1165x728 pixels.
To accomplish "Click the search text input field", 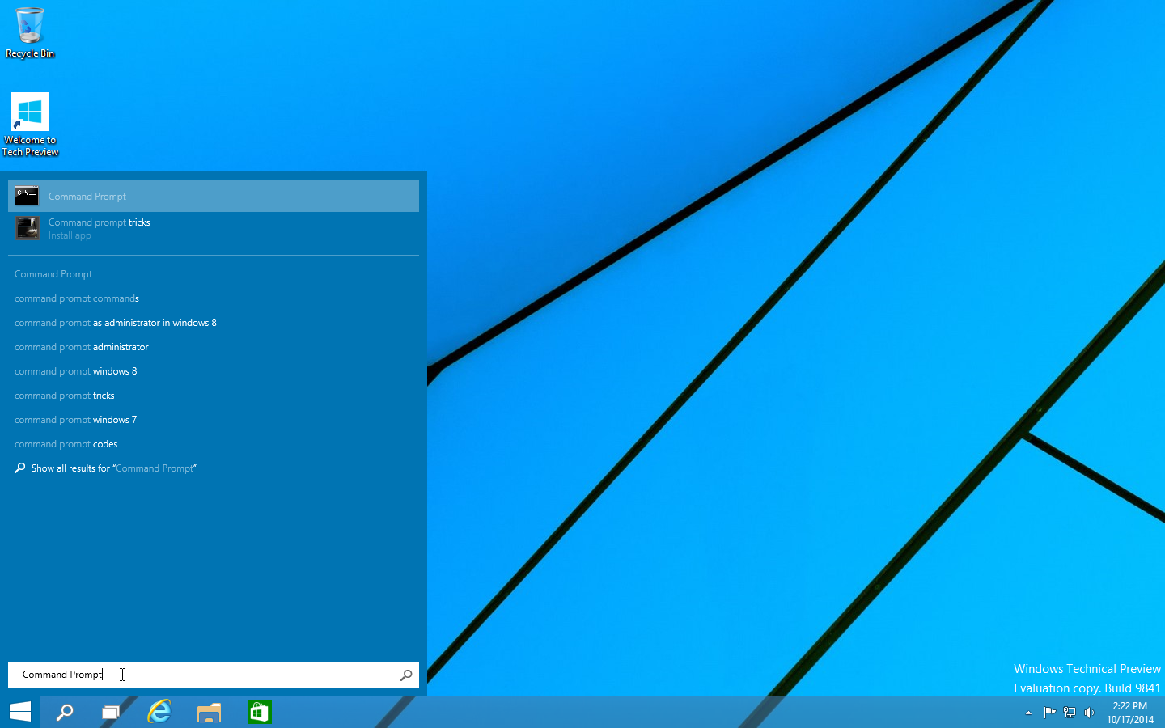I will (202, 675).
